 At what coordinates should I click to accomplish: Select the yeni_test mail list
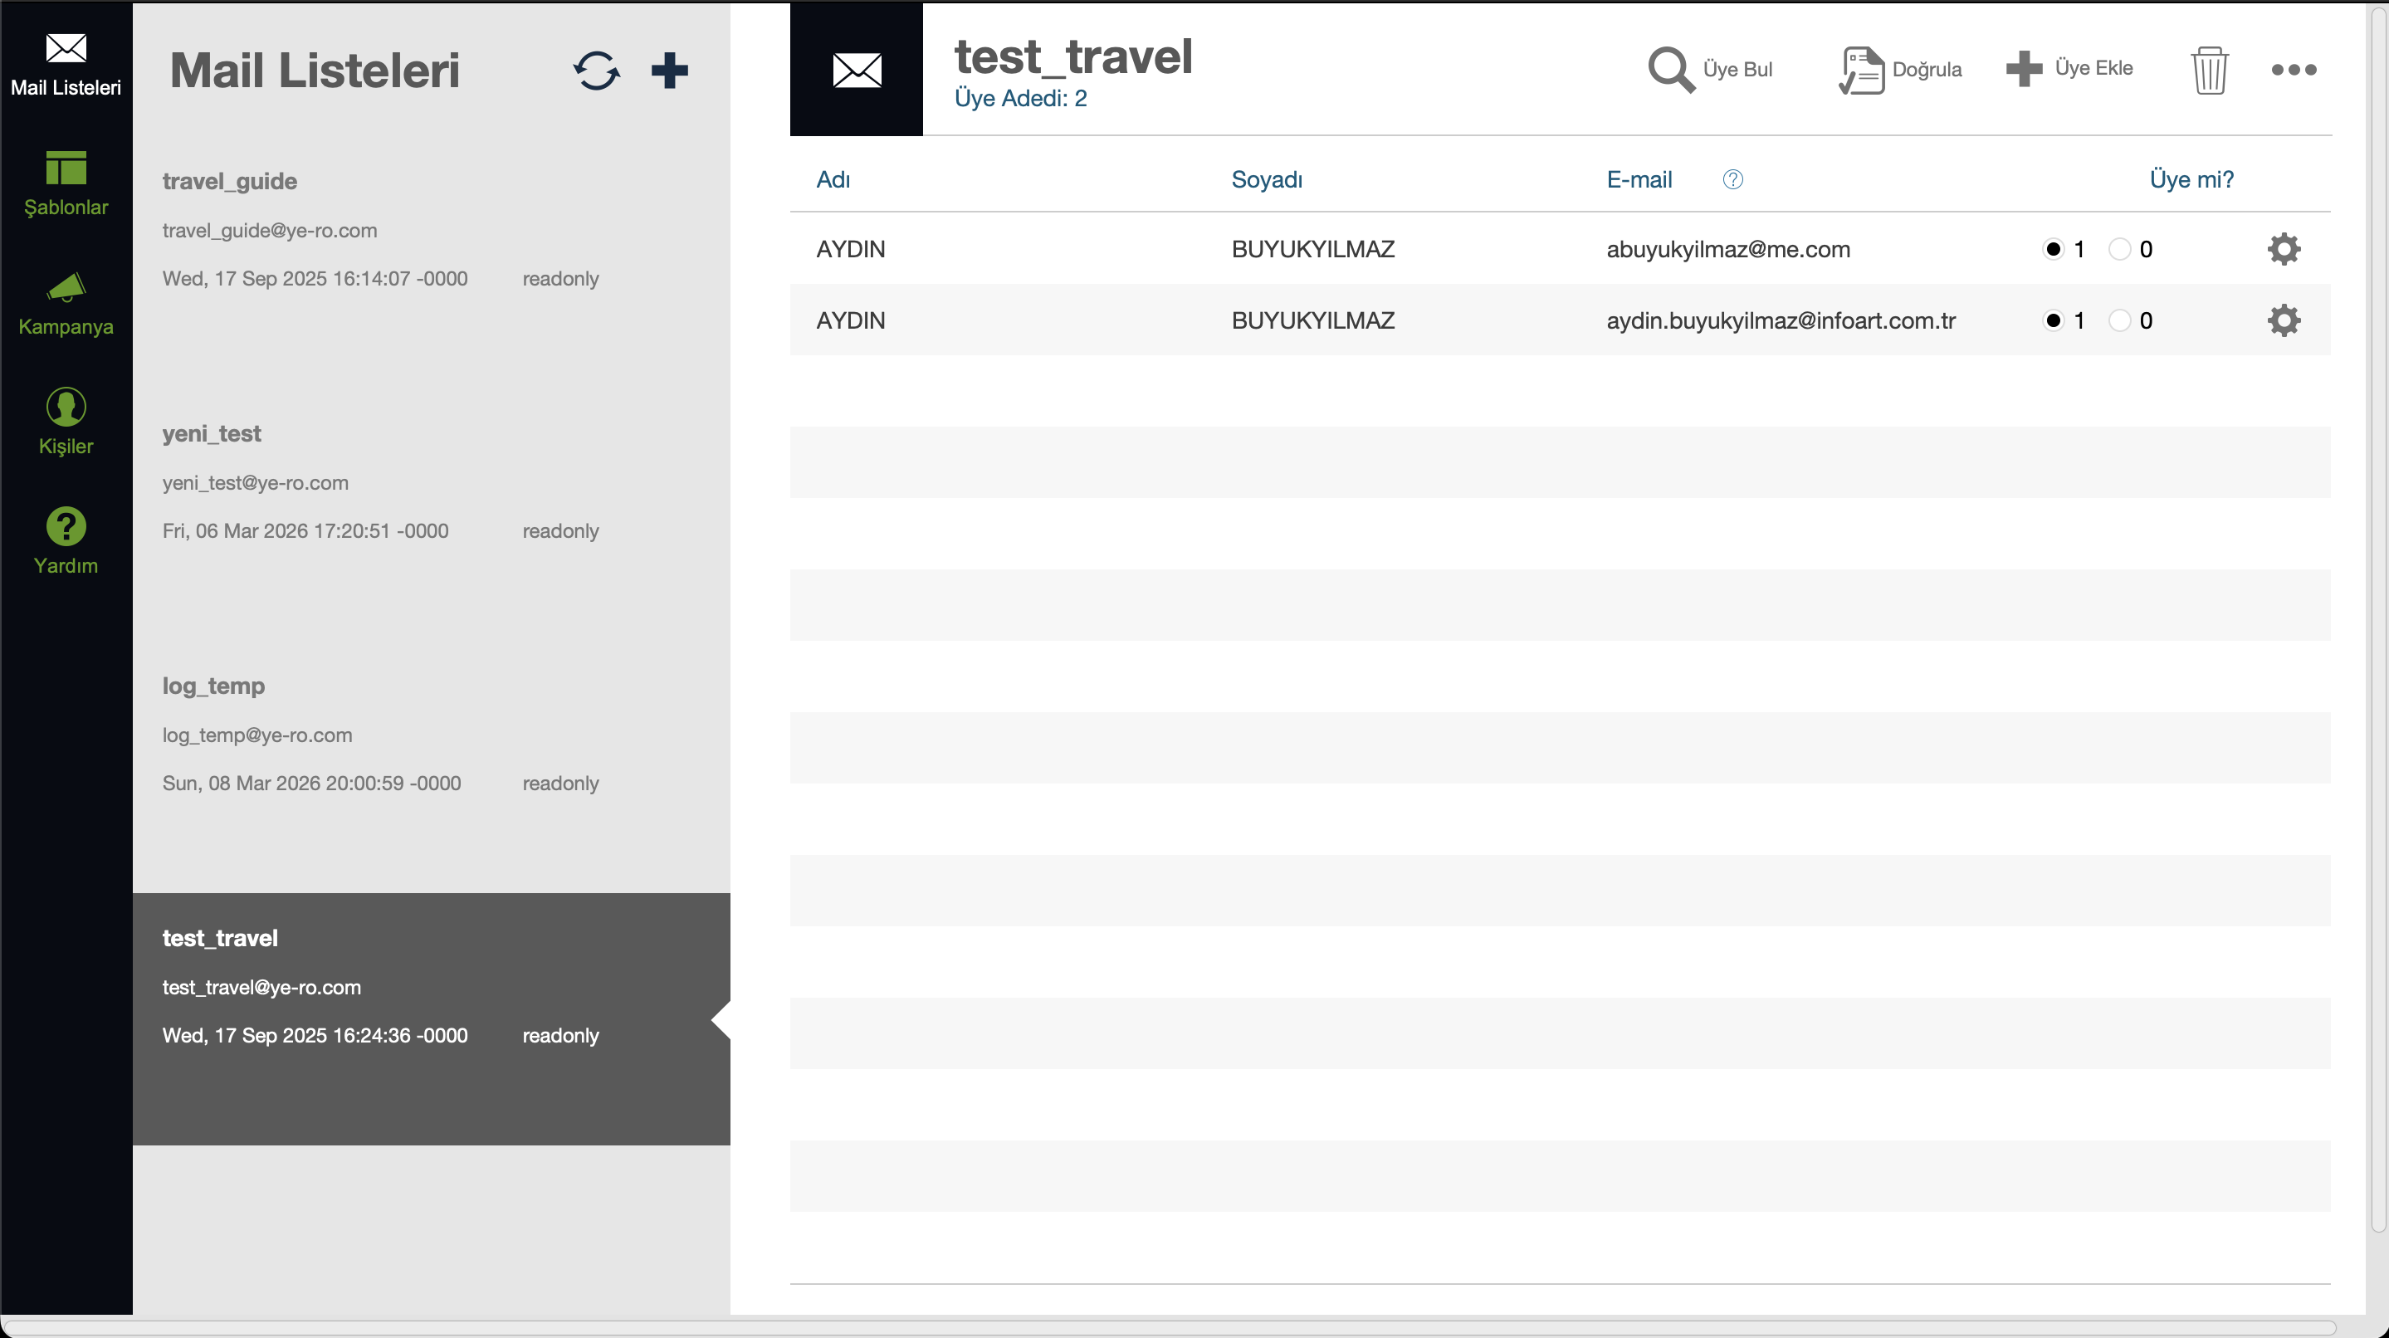(432, 515)
